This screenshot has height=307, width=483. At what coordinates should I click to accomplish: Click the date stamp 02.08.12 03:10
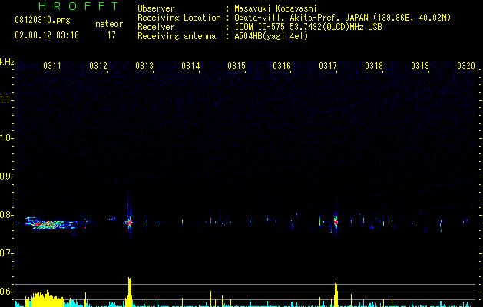[x=47, y=35]
